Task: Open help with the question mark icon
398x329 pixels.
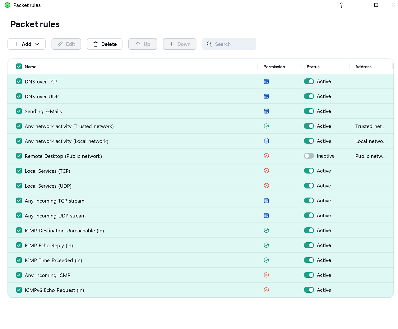Action: [341, 5]
